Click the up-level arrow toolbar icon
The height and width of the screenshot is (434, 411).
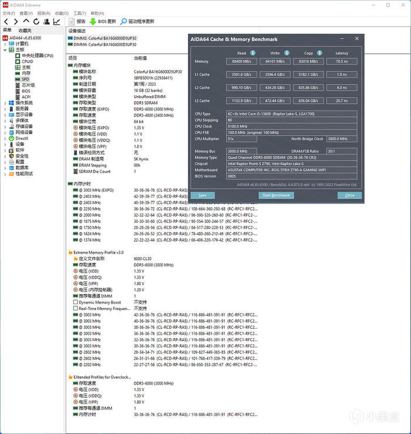[x=26, y=21]
